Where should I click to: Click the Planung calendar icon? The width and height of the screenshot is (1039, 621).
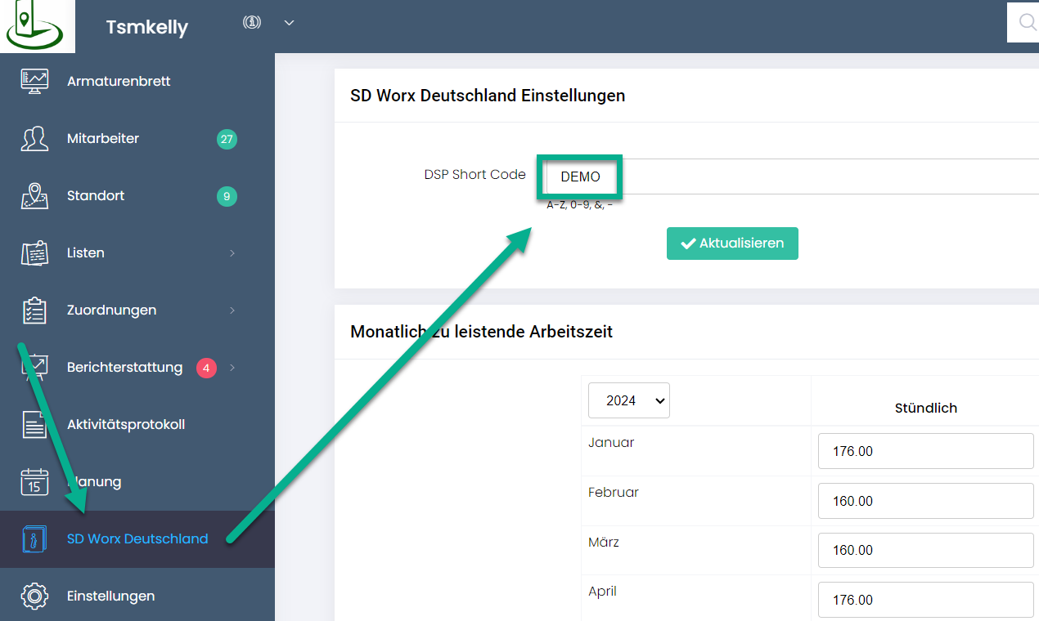pyautogui.click(x=34, y=482)
